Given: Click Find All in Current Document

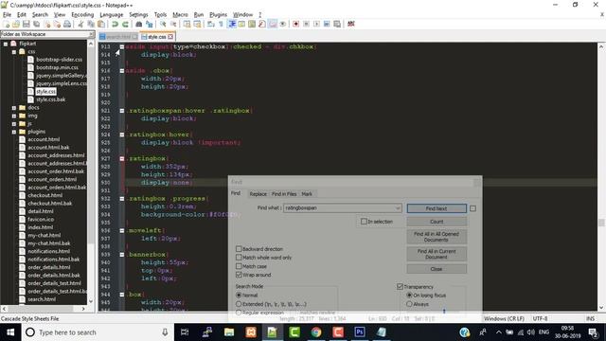Looking at the screenshot, I should click(x=437, y=254).
